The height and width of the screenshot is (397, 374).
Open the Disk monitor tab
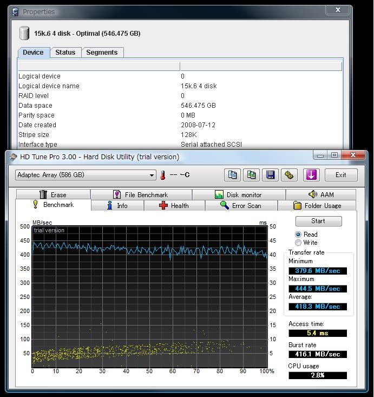coord(239,194)
